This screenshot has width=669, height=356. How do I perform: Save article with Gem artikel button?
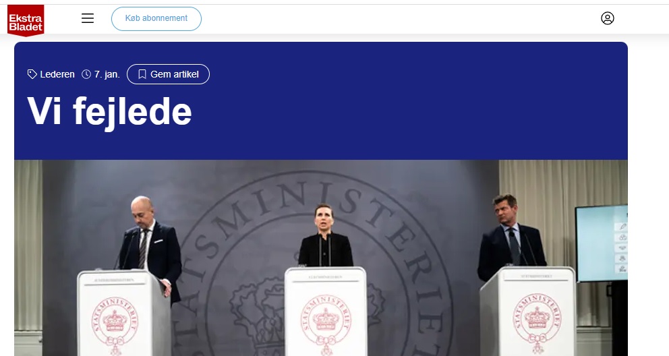(x=168, y=74)
